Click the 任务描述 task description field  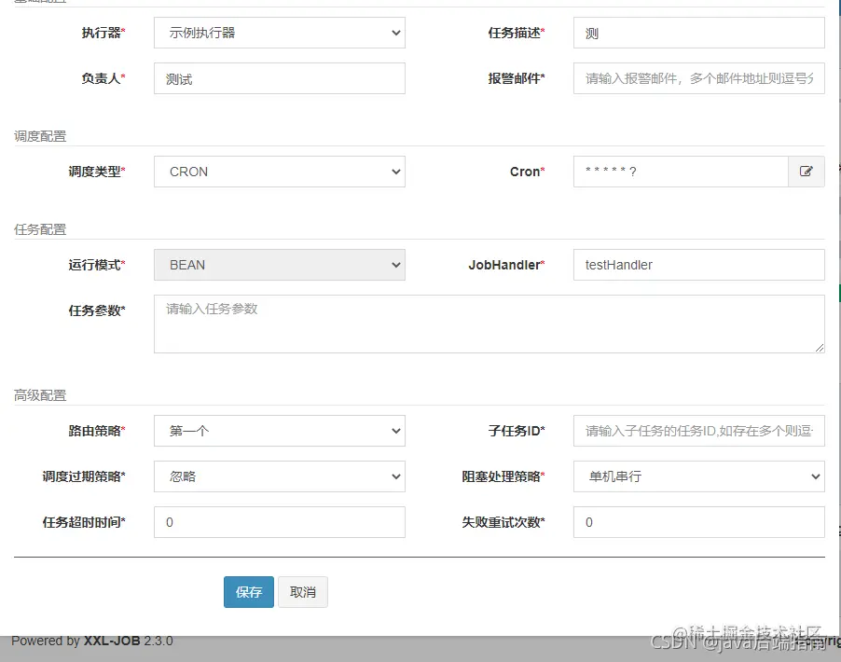tap(698, 33)
